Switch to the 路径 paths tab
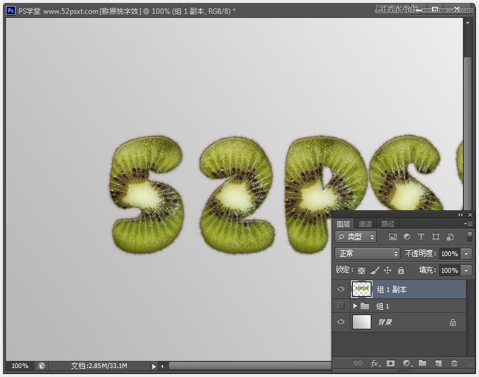 pos(388,224)
